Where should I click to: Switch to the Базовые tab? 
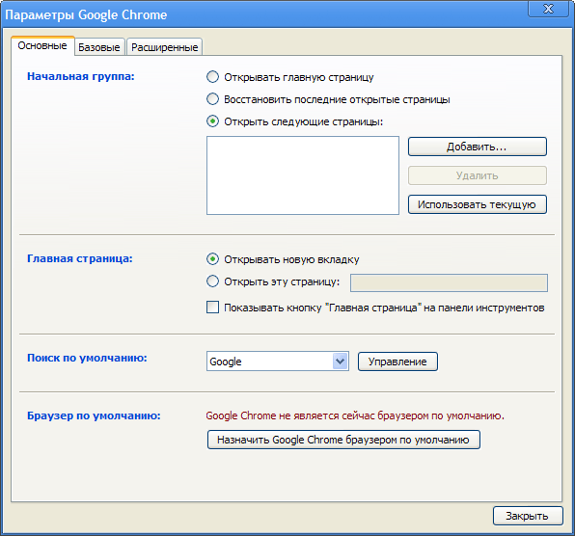coord(99,47)
